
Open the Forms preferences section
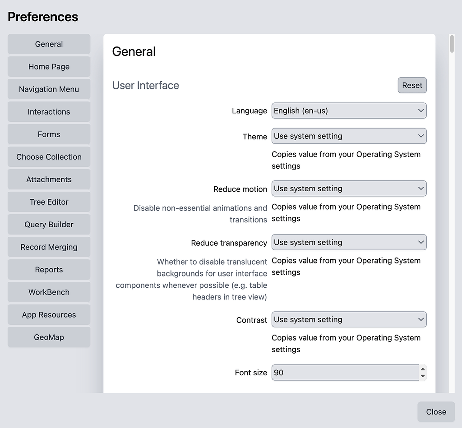click(49, 134)
